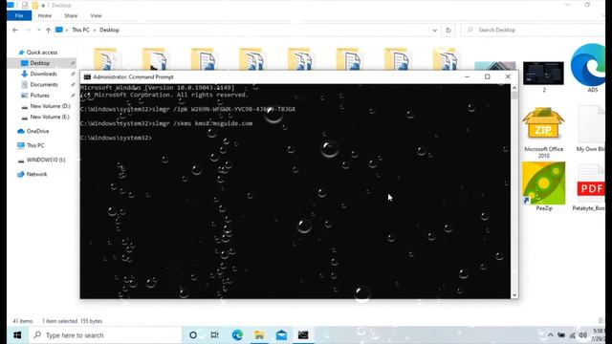The image size is (612, 344).
Task: Open the Windows Start menu
Action: (17, 335)
